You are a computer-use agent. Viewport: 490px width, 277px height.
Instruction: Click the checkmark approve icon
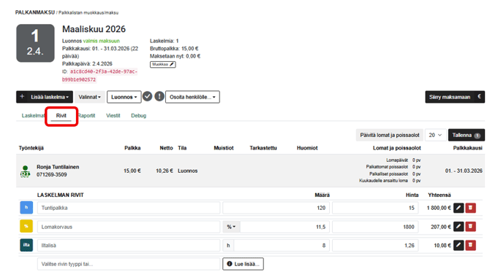point(148,97)
